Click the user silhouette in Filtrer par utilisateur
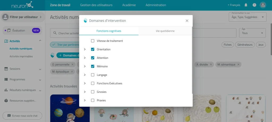272x122 pixels. point(6,17)
